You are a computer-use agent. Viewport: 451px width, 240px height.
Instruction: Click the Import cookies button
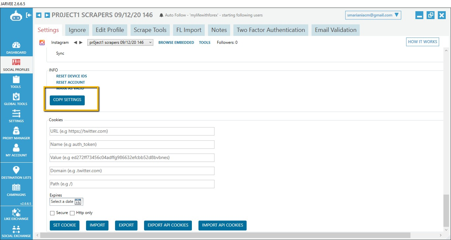click(97, 226)
